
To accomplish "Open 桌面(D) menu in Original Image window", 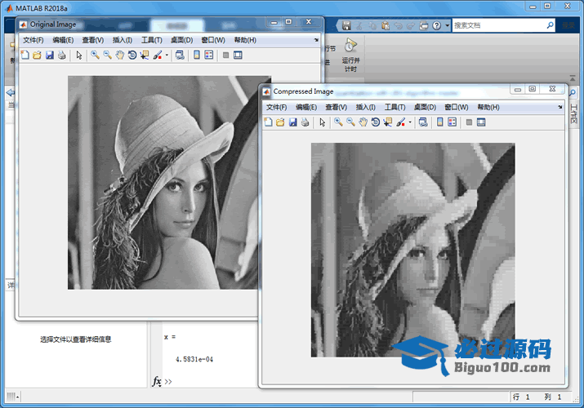I will 182,40.
